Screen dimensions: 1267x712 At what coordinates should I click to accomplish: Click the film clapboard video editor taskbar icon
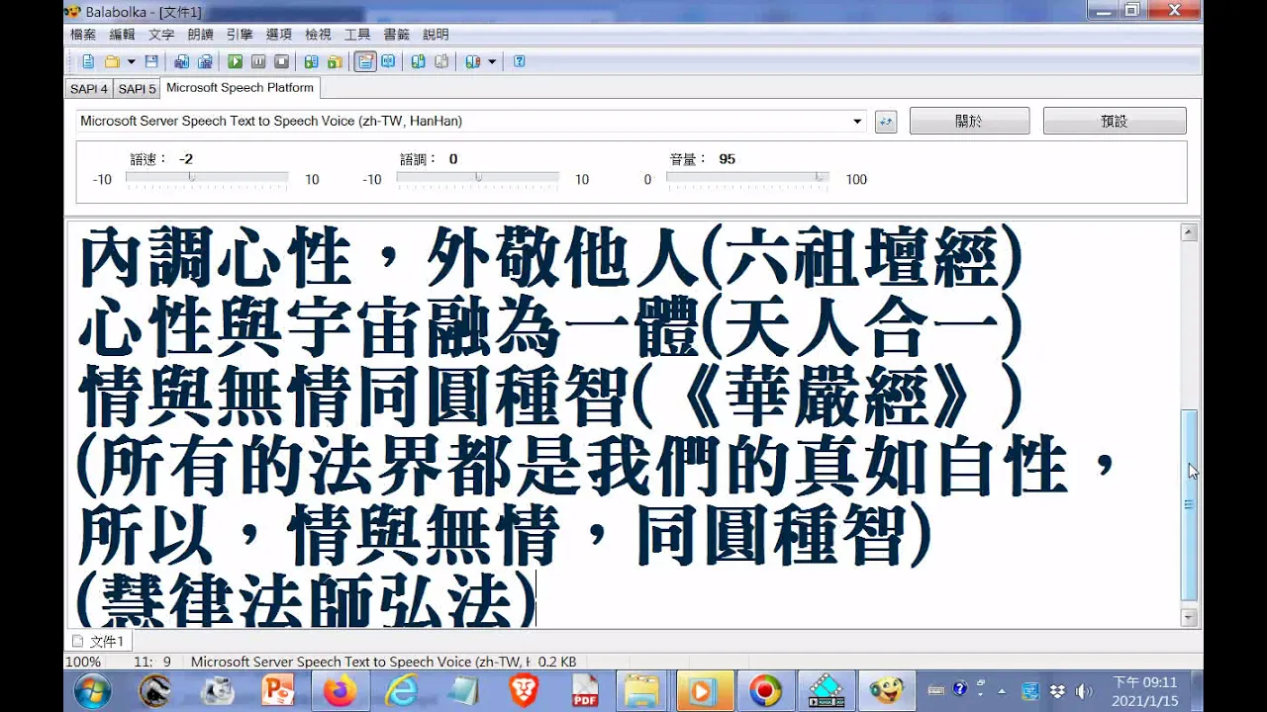(x=827, y=690)
